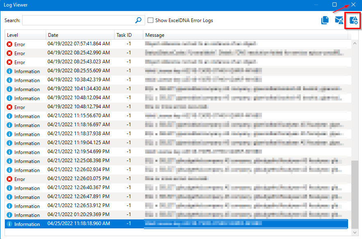This screenshot has height=239, width=362.
Task: Click error icon of 12:26:03.075 PM row
Action: [9, 179]
